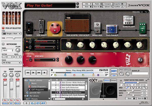Toggle the Music channel Rec button
Screen dimensions: 152x106
pyautogui.click(x=17, y=100)
